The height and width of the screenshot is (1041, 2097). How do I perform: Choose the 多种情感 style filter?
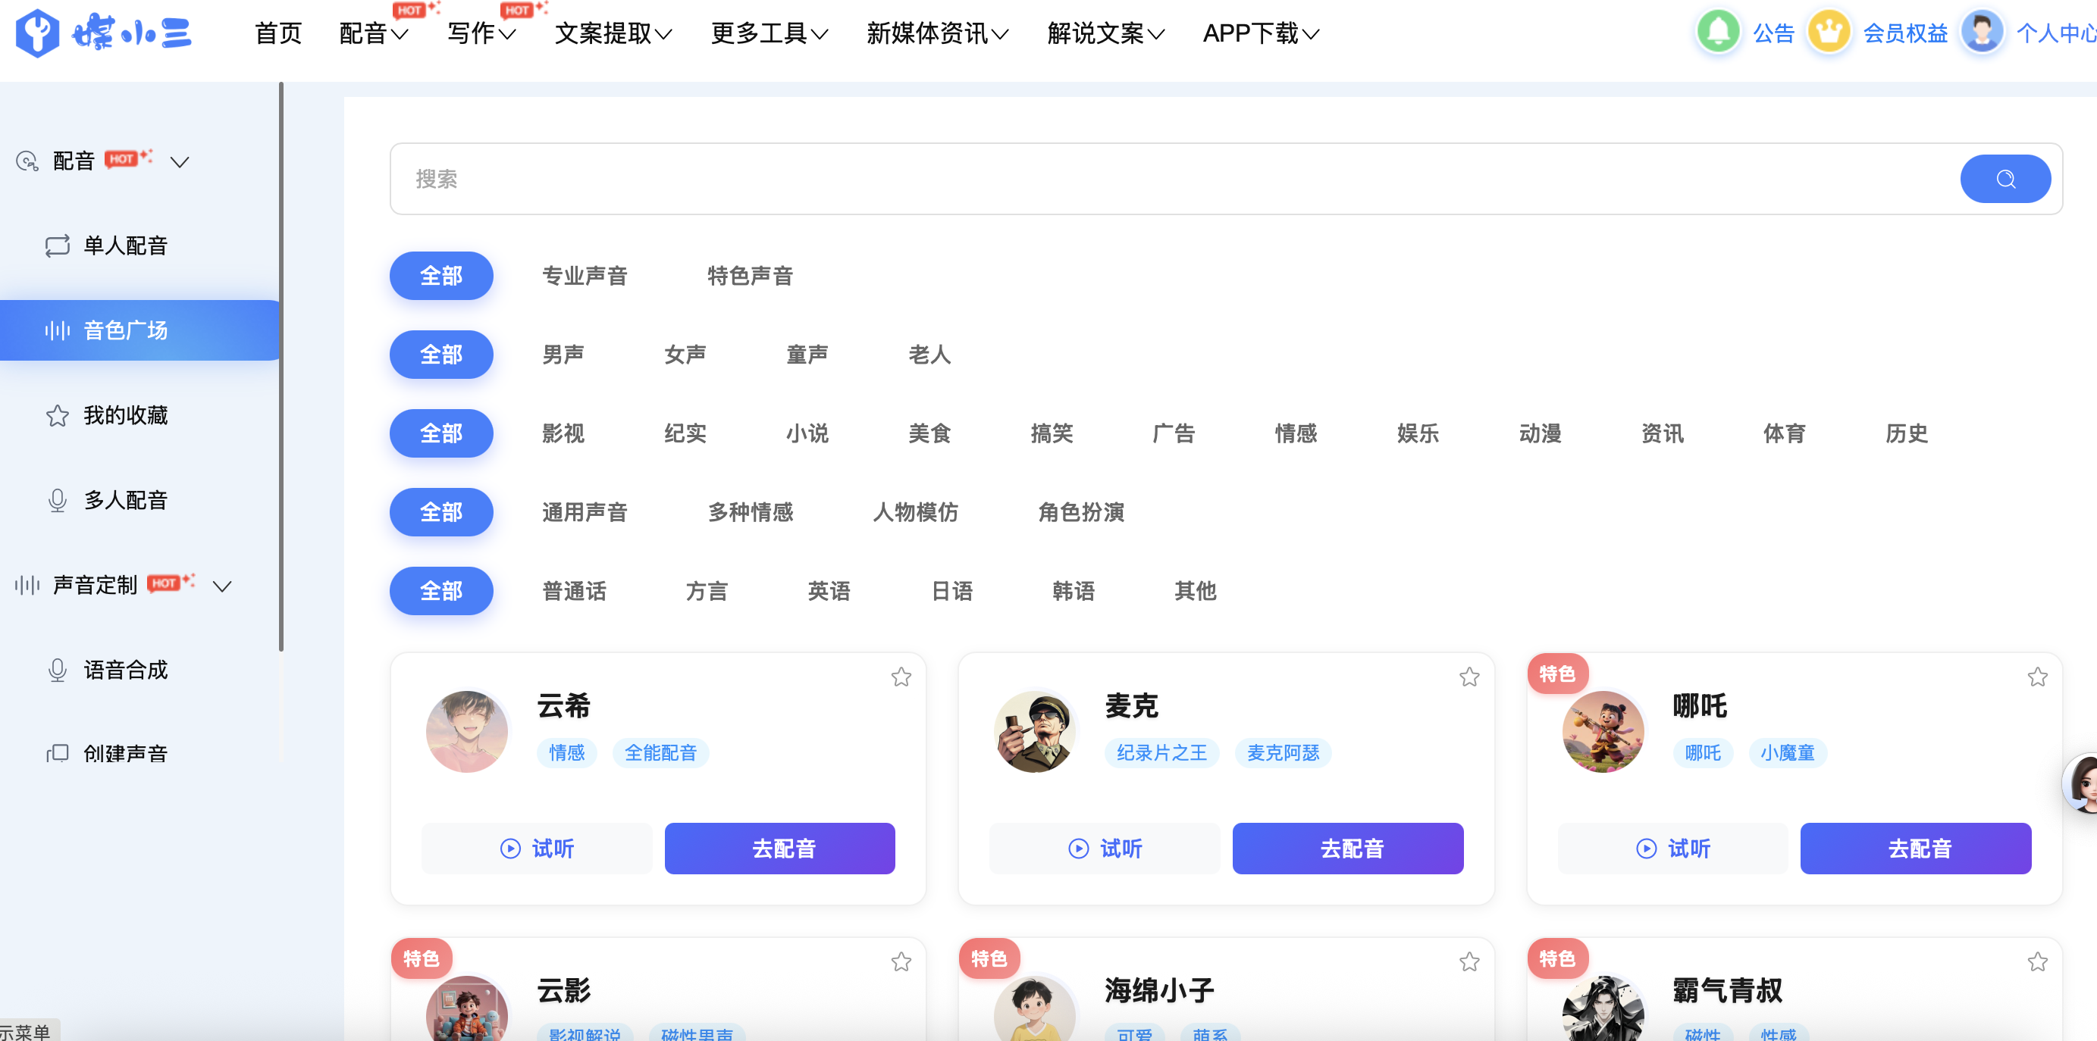point(750,512)
